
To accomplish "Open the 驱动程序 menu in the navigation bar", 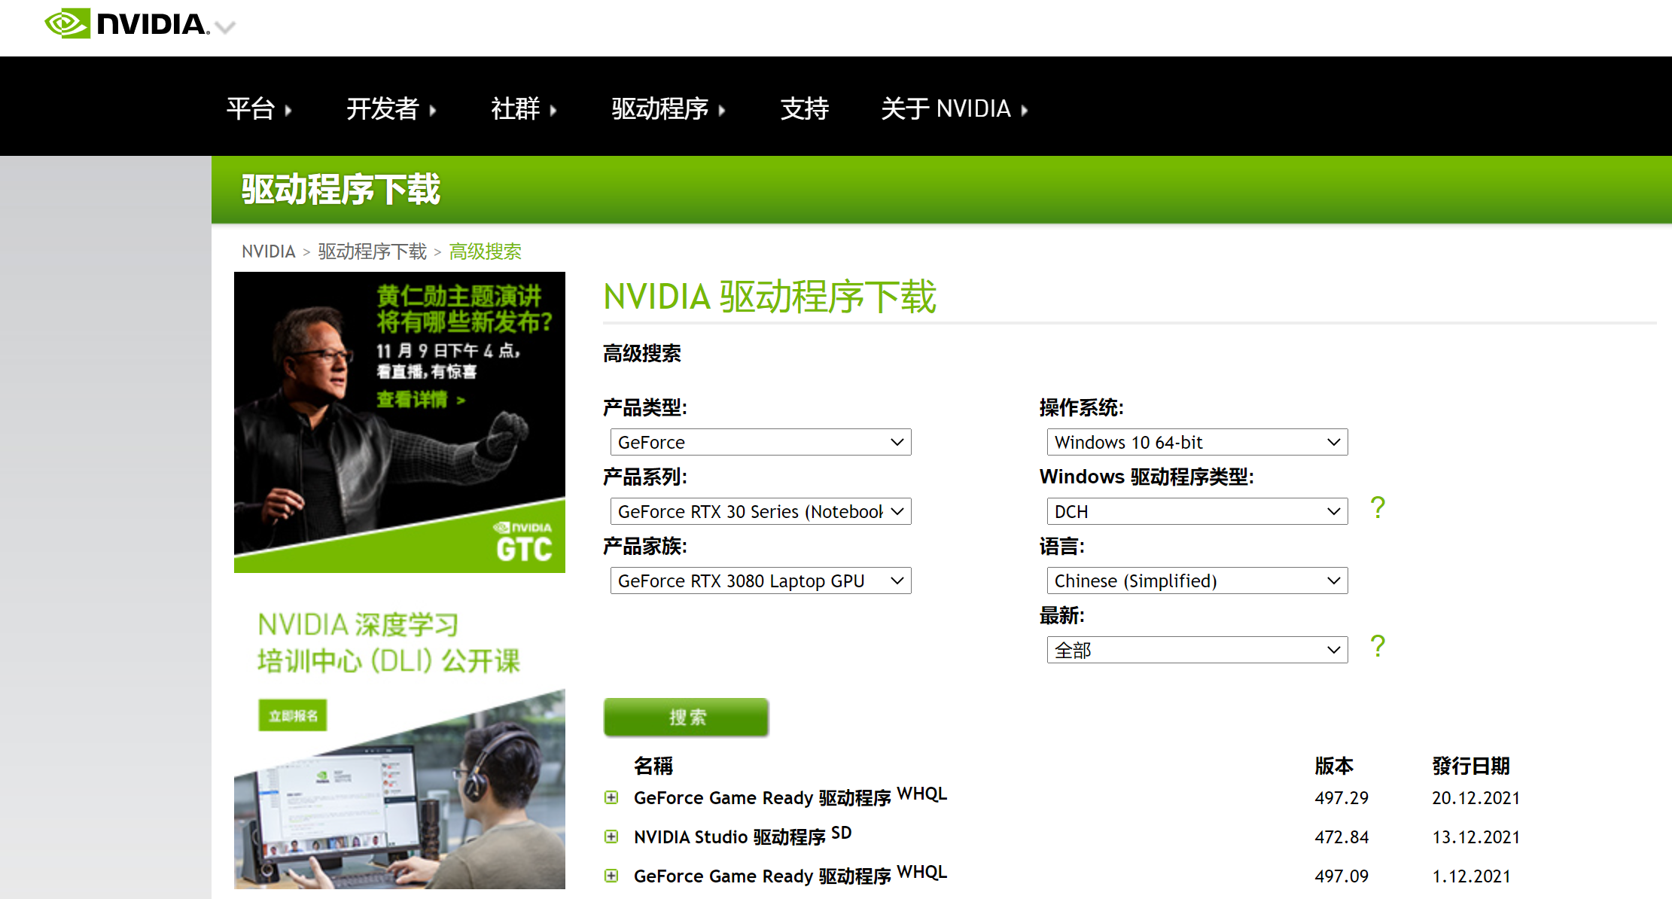I will [668, 108].
